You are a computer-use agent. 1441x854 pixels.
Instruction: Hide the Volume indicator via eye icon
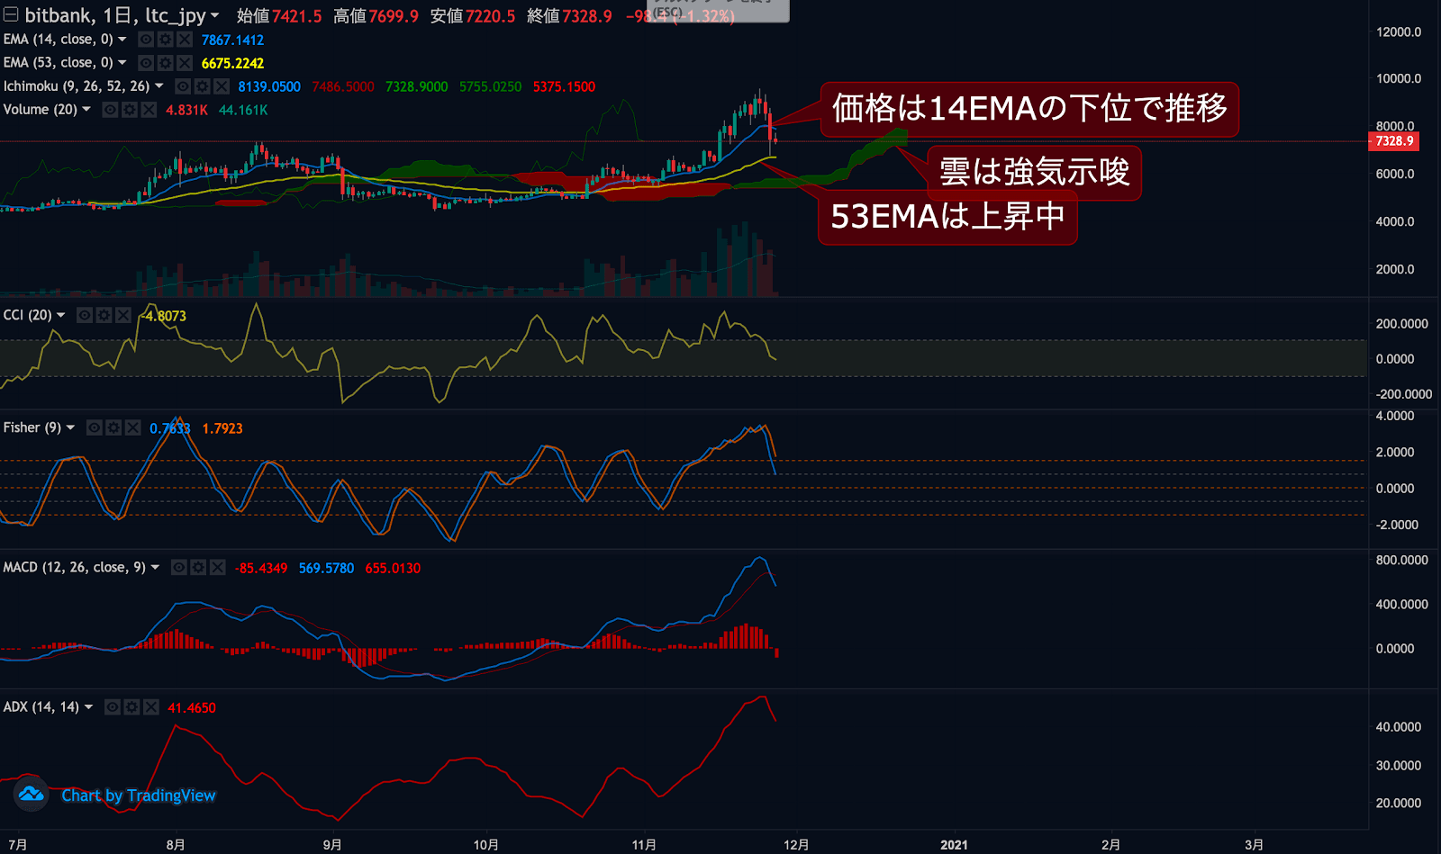click(110, 110)
